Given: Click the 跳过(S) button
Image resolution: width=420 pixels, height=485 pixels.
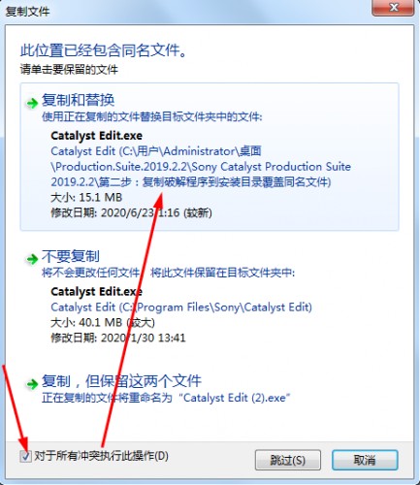Looking at the screenshot, I should pos(288,460).
